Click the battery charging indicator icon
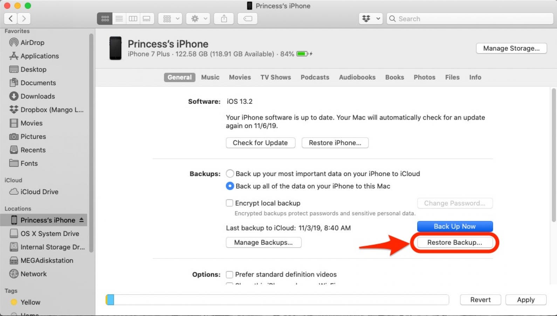557x316 pixels. point(304,54)
